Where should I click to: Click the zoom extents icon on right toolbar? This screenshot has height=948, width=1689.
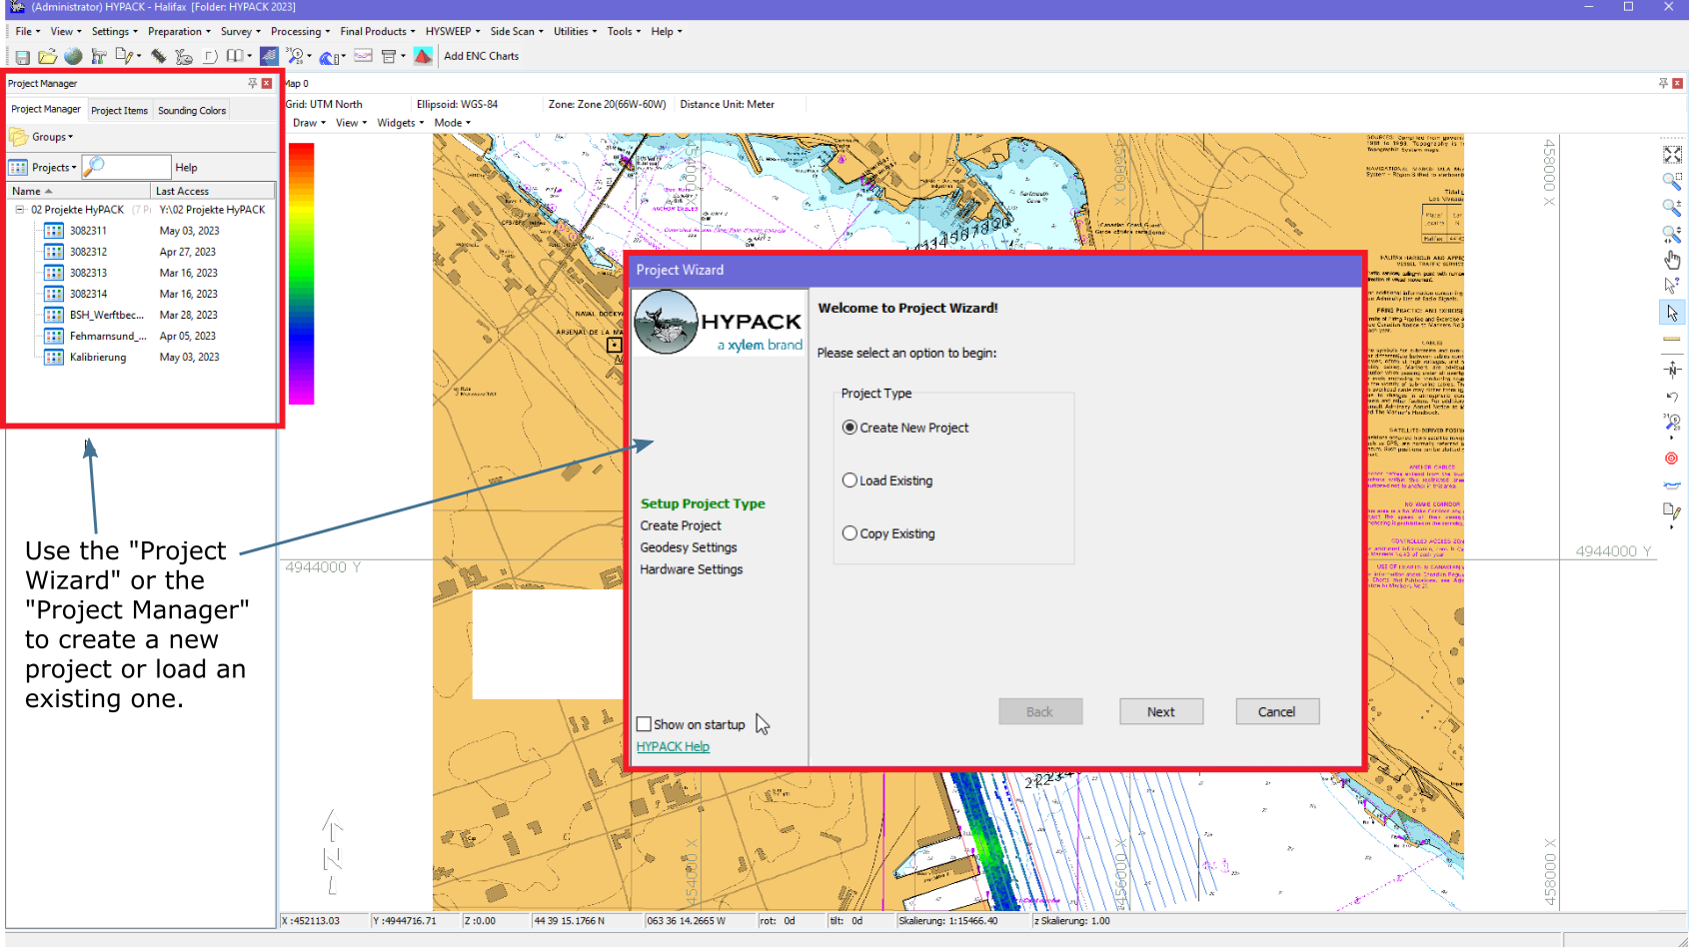[x=1672, y=155]
